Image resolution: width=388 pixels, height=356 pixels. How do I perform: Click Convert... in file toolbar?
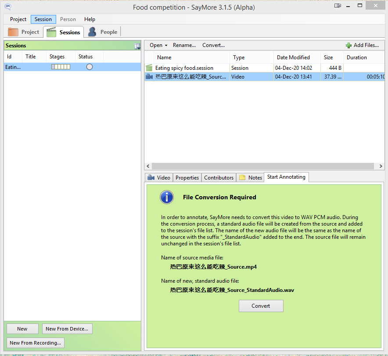214,45
